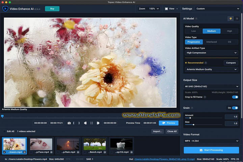Image resolution: width=243 pixels, height=162 pixels.
Task: Check the Rain.mp4 checkbox
Action: [58, 152]
